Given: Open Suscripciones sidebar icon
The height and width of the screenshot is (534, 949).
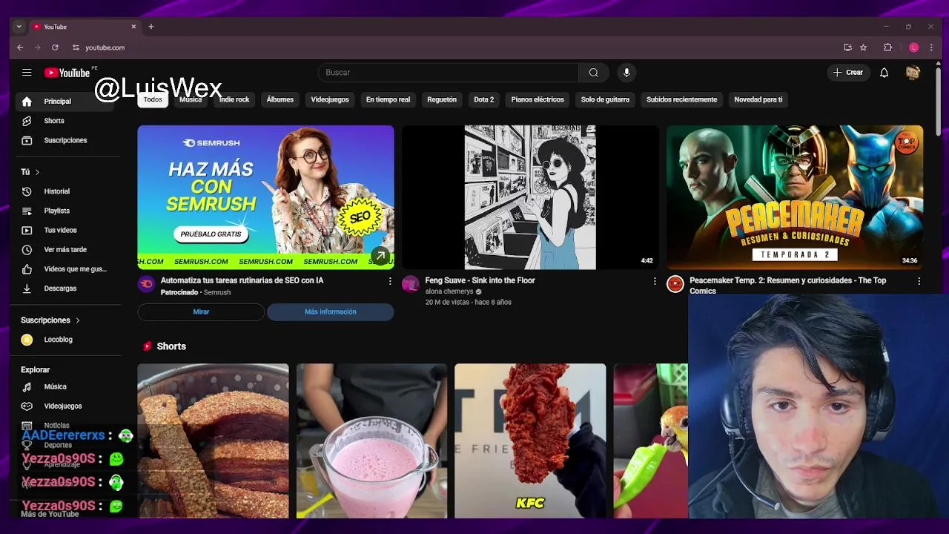Looking at the screenshot, I should pyautogui.click(x=27, y=140).
